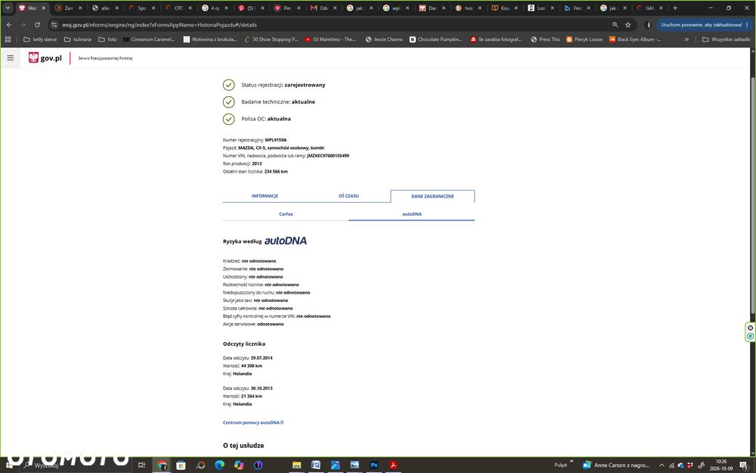Open a new browser tab
The image size is (756, 473).
pos(675,8)
